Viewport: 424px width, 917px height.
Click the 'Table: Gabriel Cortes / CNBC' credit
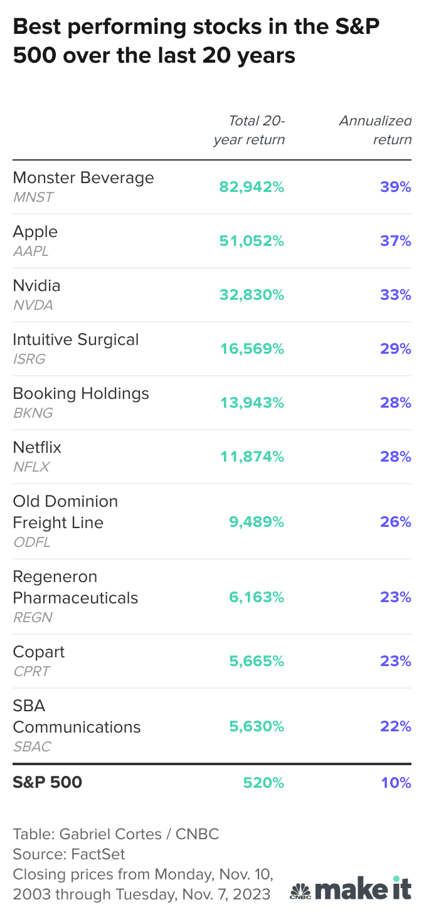coord(116,834)
